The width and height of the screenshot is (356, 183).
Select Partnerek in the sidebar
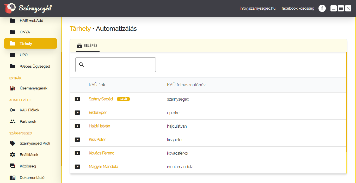[x=28, y=121]
